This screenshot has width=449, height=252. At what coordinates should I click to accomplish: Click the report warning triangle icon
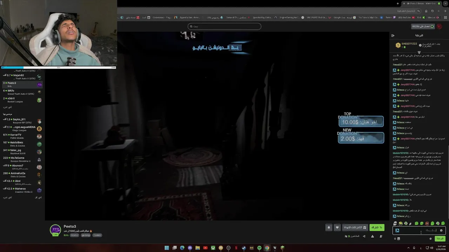click(373, 236)
